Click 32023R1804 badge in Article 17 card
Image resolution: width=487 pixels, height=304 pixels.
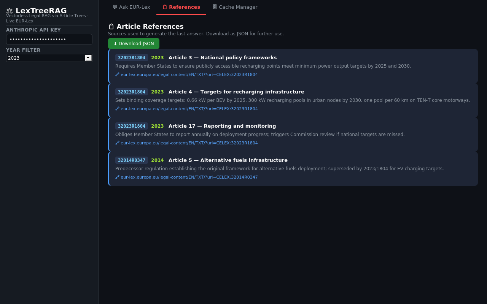pos(132,126)
